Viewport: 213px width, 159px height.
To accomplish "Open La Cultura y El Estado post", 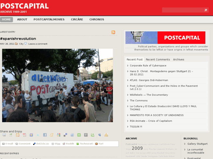I will [163, 108].
